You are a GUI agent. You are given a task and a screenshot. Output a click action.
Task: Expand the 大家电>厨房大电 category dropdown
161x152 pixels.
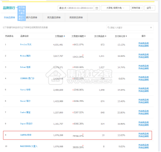pos(115,8)
